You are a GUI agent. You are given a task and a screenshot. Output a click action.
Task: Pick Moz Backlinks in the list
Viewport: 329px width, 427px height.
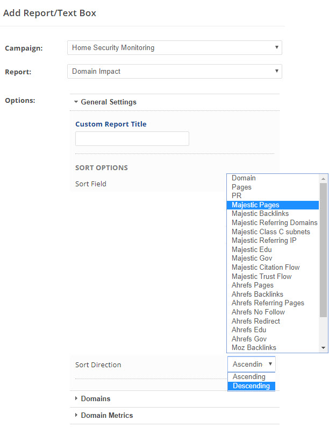254,348
